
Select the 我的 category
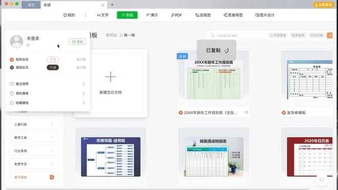(69, 15)
